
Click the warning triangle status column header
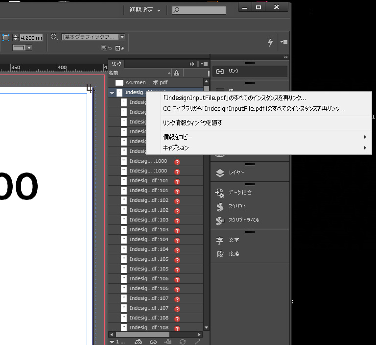(176, 73)
